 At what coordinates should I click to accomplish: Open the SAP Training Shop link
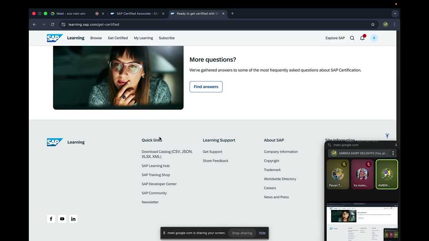156,175
